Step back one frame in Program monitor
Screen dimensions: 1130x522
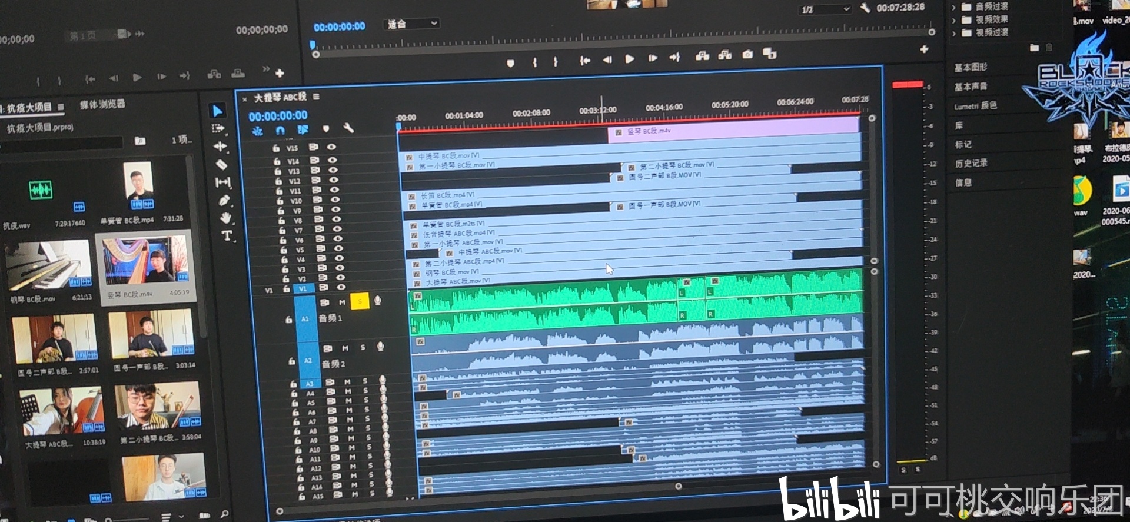[607, 59]
